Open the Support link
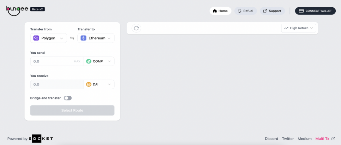Viewport: 341px width, 145px height. pos(272,11)
